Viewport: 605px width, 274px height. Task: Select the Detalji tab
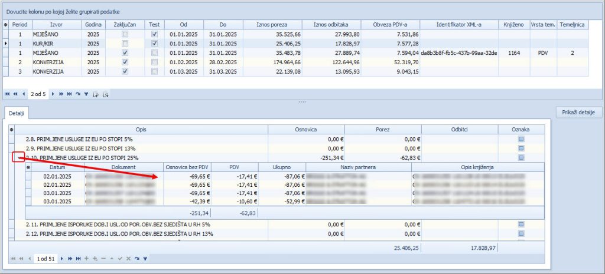point(16,112)
